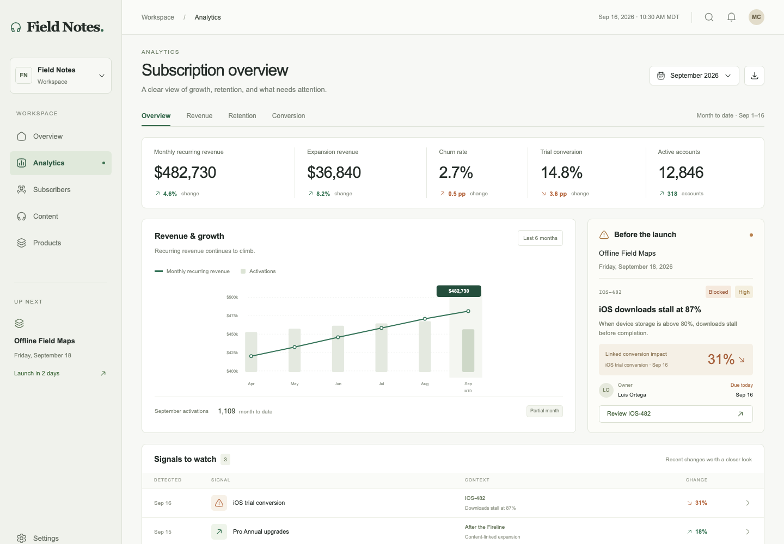Screen dimensions: 784x544
Task: Click the stack icon above Offline Field Maps
Action: pyautogui.click(x=19, y=323)
